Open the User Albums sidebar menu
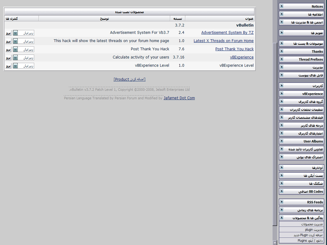 (x=301, y=141)
